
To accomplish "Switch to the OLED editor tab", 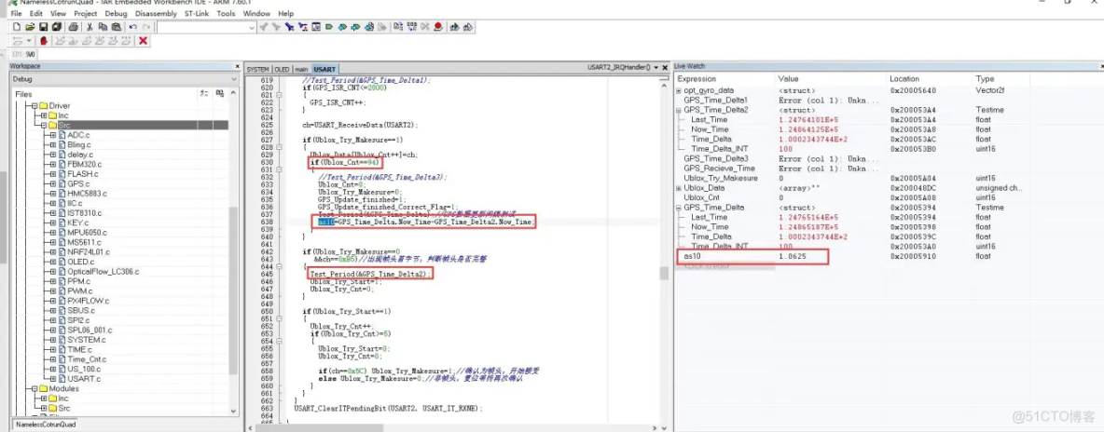I will pyautogui.click(x=282, y=70).
